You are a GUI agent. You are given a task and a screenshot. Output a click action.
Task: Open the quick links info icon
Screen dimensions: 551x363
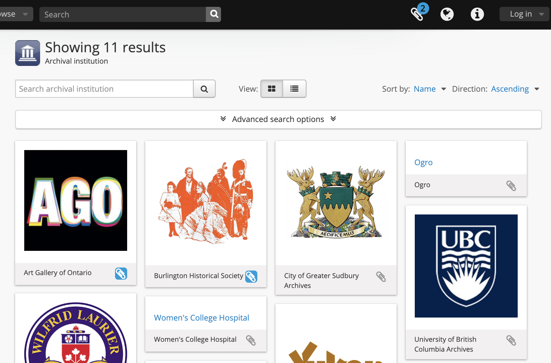pyautogui.click(x=477, y=14)
